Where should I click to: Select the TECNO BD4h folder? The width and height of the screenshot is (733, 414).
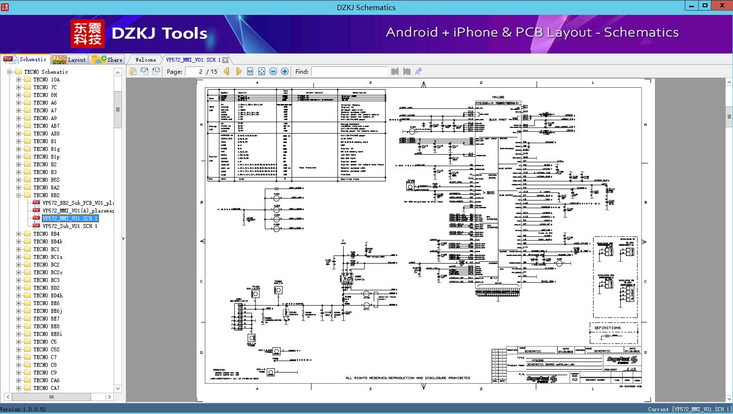pos(48,295)
